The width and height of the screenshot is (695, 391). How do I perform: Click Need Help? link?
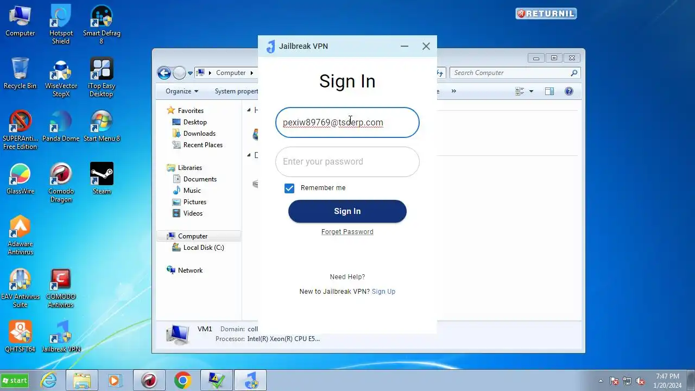point(347,277)
